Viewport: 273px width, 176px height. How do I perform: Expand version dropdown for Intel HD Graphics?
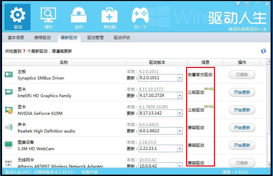click(180, 95)
